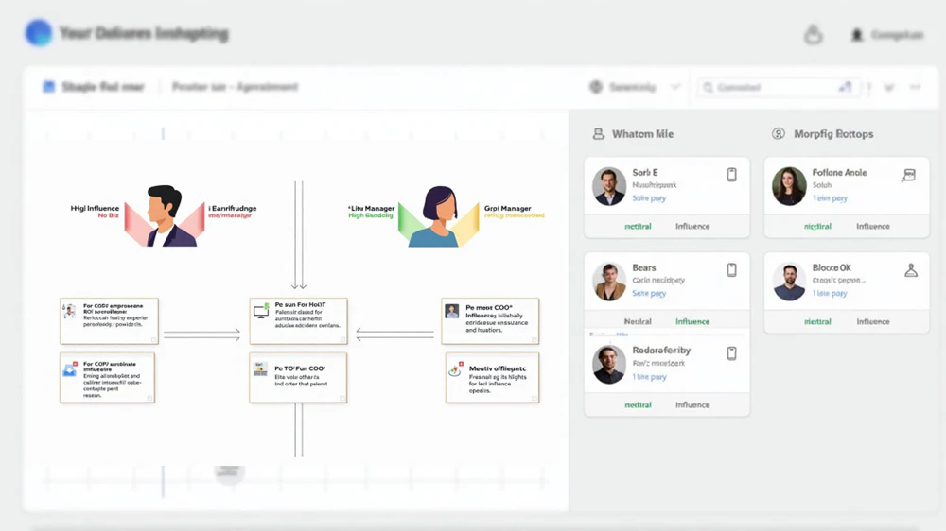Screen dimensions: 946x531
Task: Select the green tab on the Sorb E card
Action: pos(638,226)
